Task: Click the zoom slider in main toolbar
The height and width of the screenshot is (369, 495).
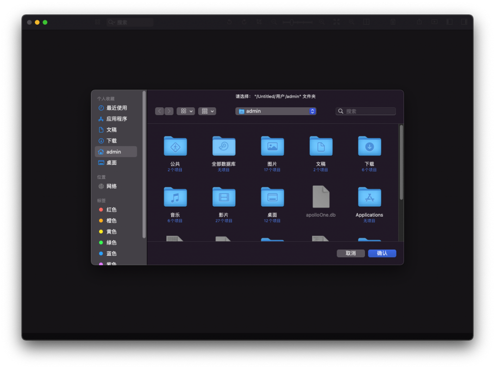Action: 298,22
